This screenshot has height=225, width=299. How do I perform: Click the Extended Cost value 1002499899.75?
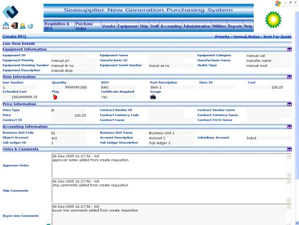[x=24, y=97]
